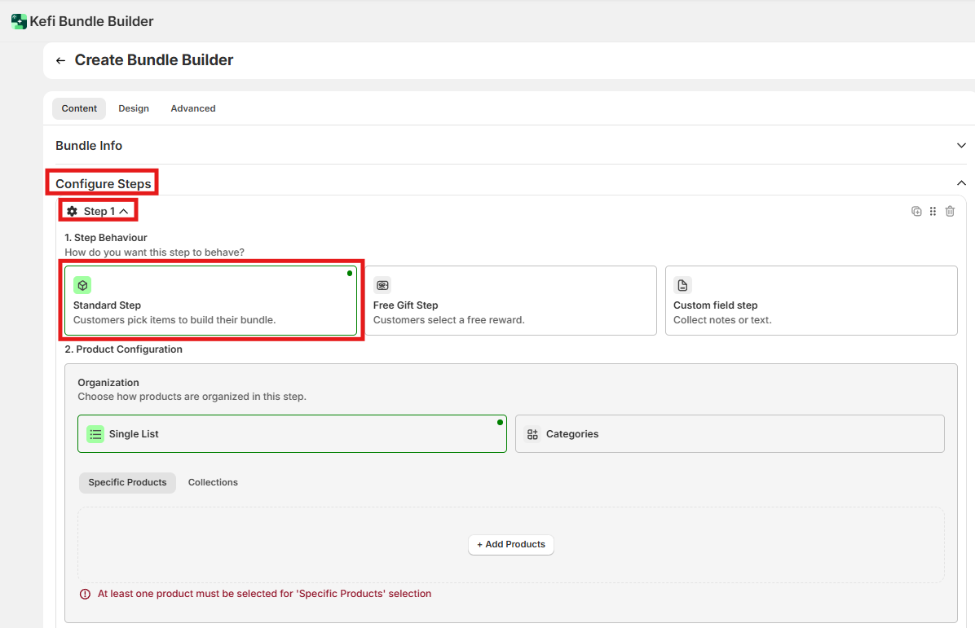Click the + Add Products button

511,545
